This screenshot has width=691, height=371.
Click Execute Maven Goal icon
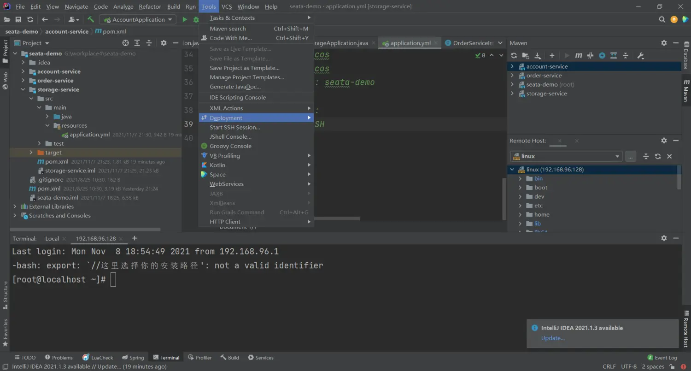(579, 56)
